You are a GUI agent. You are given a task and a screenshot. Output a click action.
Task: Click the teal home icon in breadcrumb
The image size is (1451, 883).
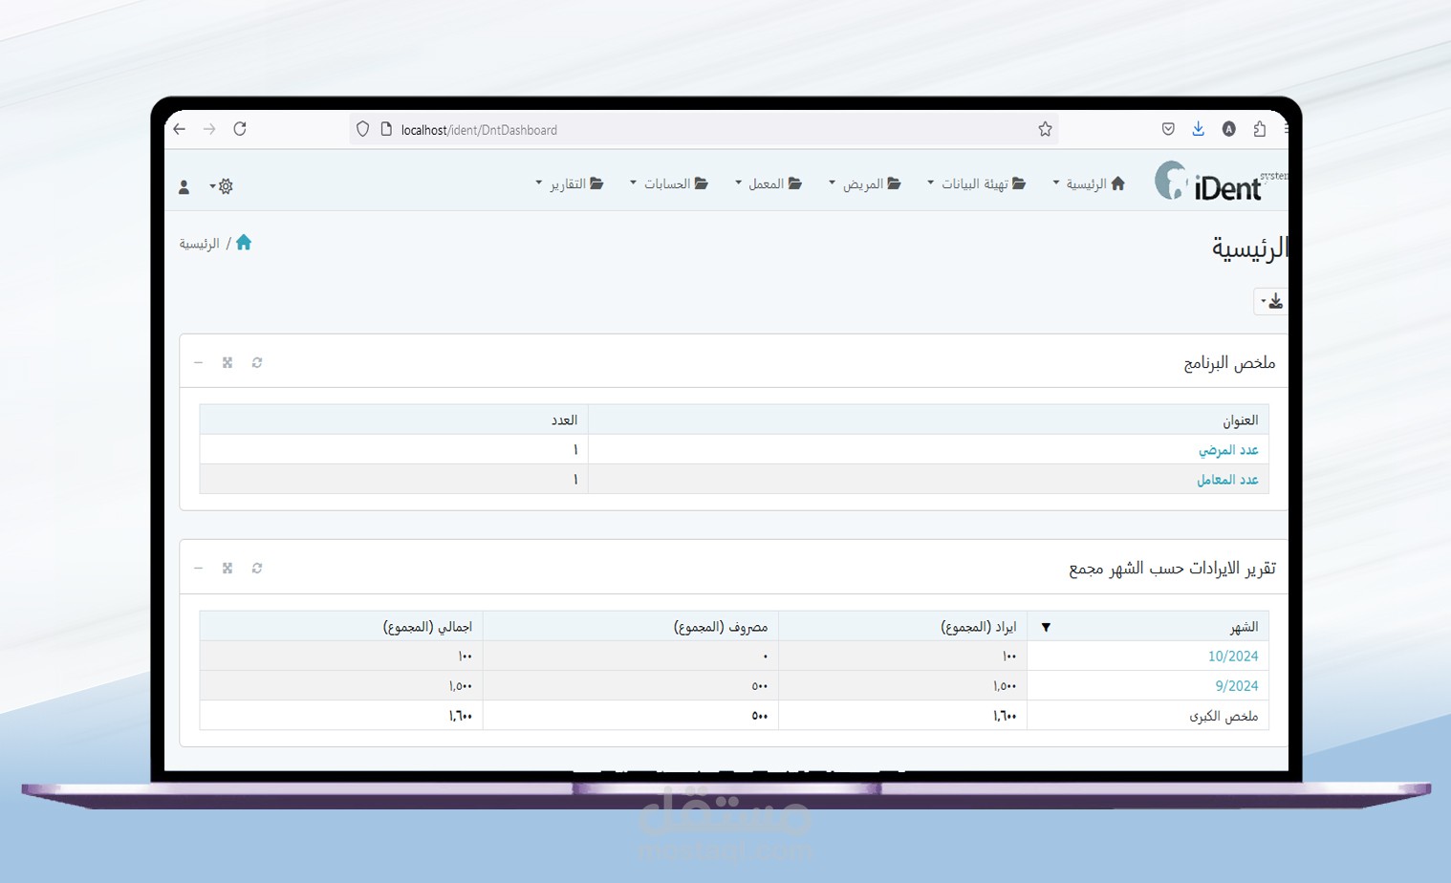244,243
